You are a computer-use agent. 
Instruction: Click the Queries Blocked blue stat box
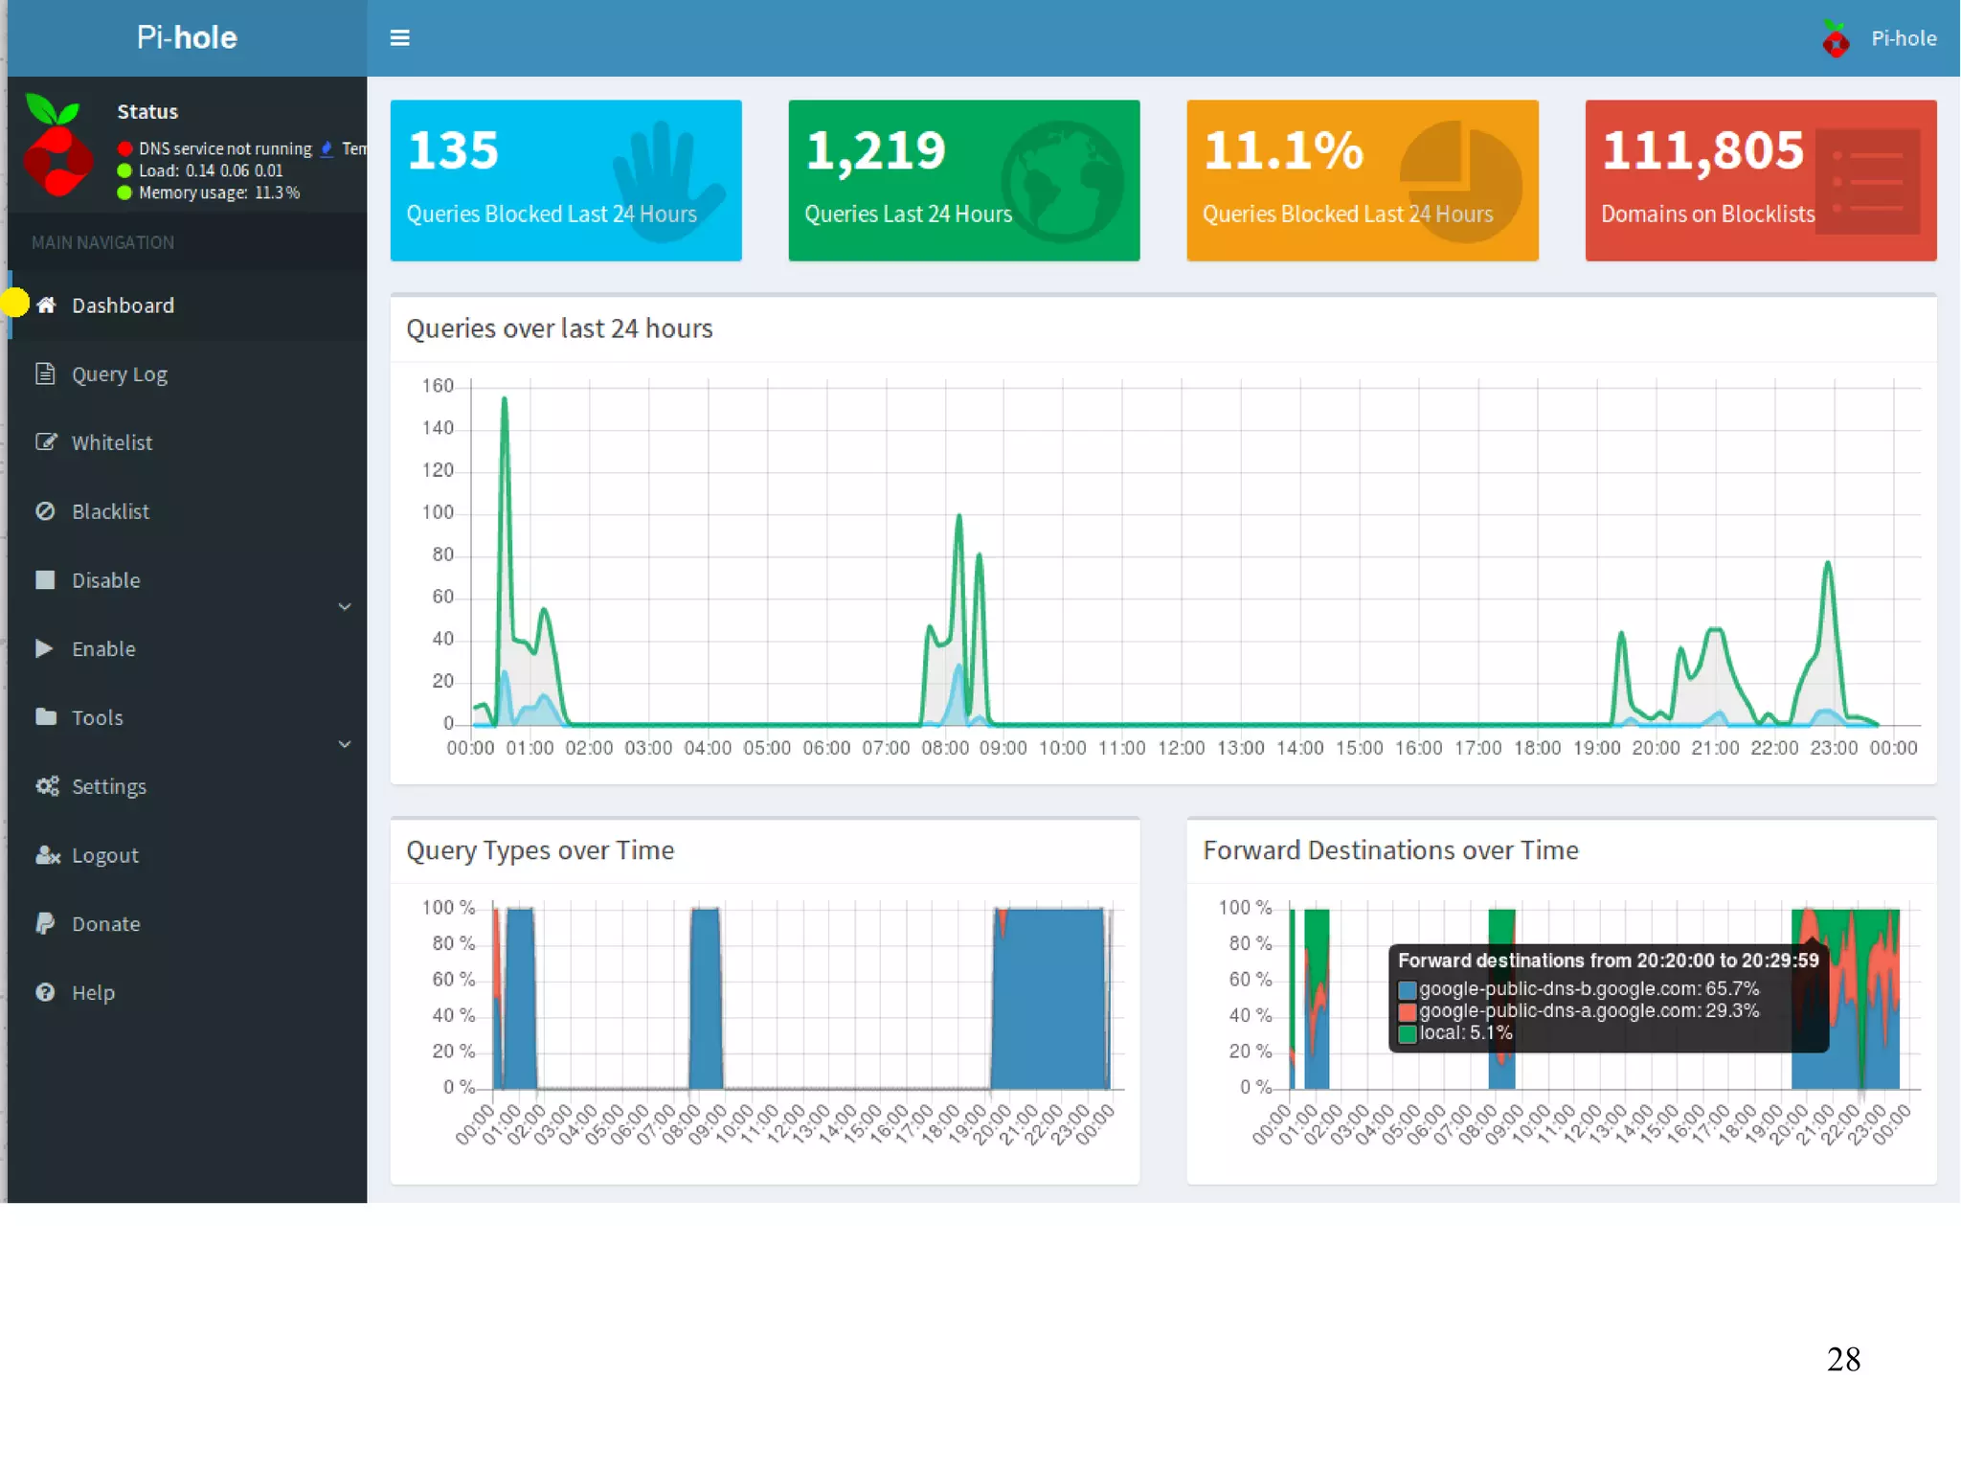click(565, 180)
